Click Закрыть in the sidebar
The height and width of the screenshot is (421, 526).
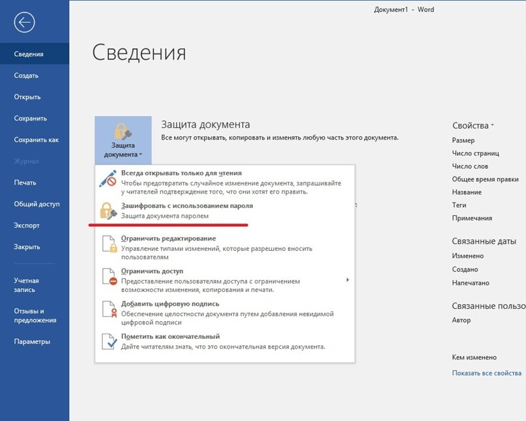35,247
